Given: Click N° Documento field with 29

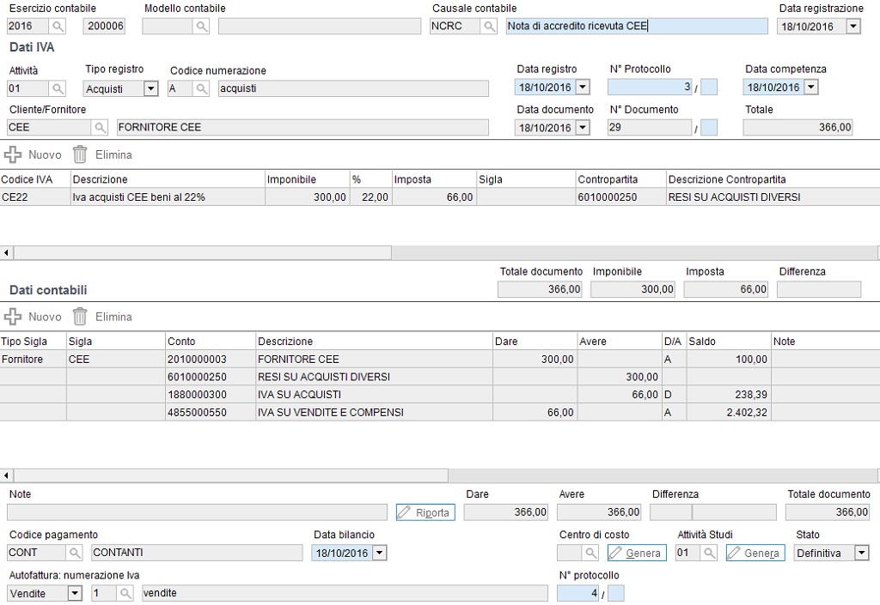Looking at the screenshot, I should tap(650, 128).
